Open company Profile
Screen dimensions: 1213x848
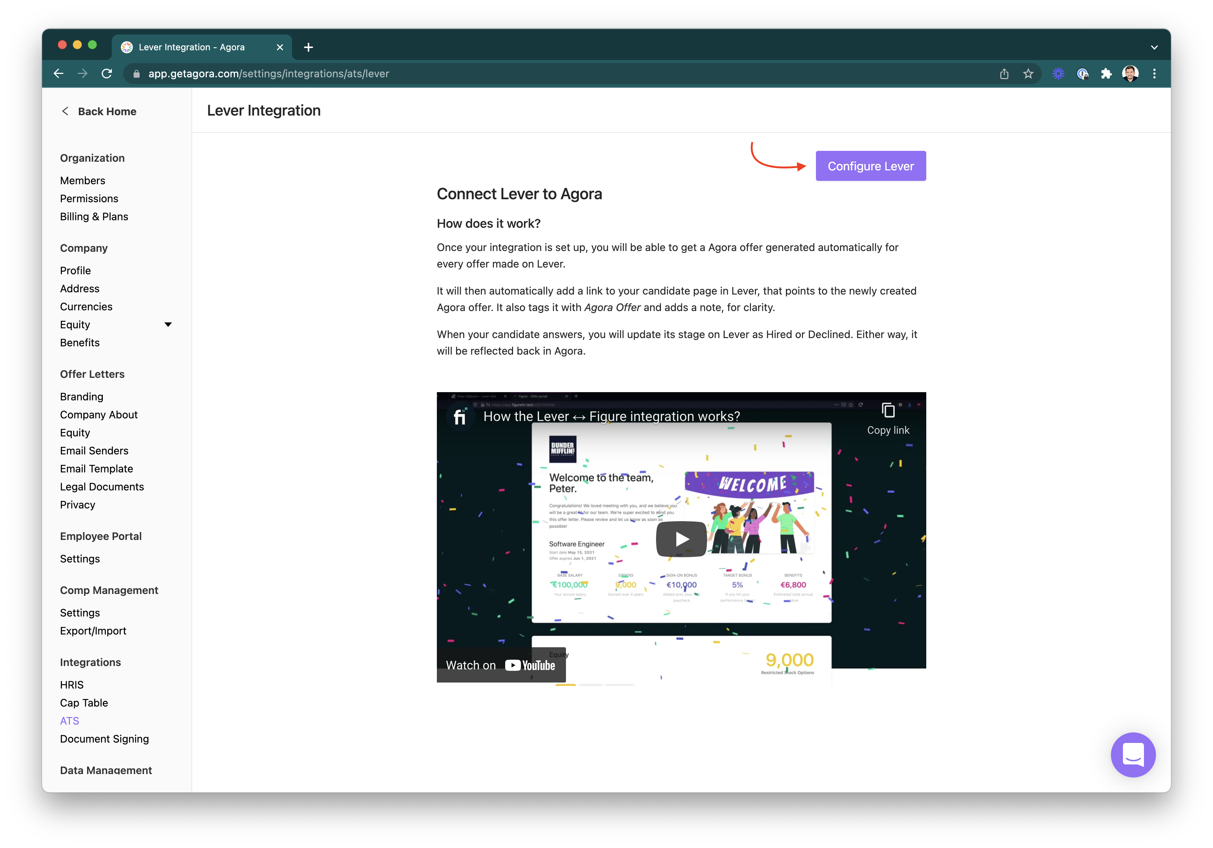coord(75,271)
